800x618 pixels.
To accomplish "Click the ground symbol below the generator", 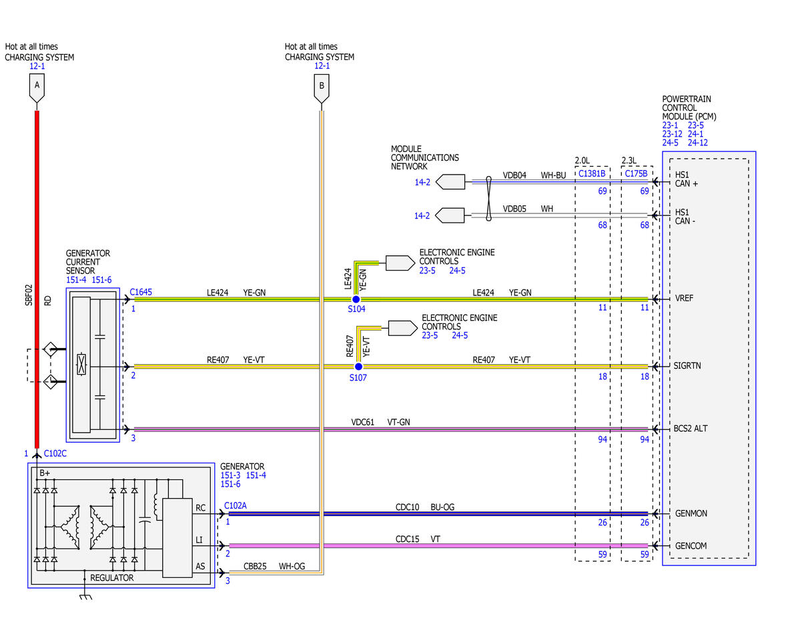I will point(85,596).
